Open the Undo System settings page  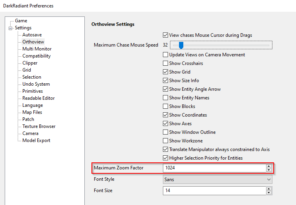(36, 84)
